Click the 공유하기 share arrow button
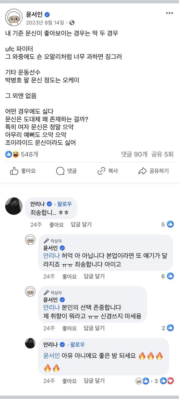This screenshot has height=399, width=179. pyautogui.click(x=154, y=171)
